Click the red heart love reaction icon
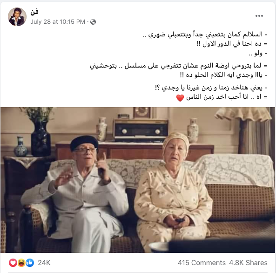Viewport: 276px width, 273px height. [x=13, y=263]
